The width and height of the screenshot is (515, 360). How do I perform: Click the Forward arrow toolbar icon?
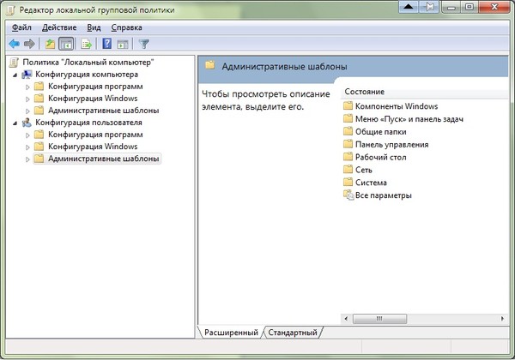[x=29, y=44]
